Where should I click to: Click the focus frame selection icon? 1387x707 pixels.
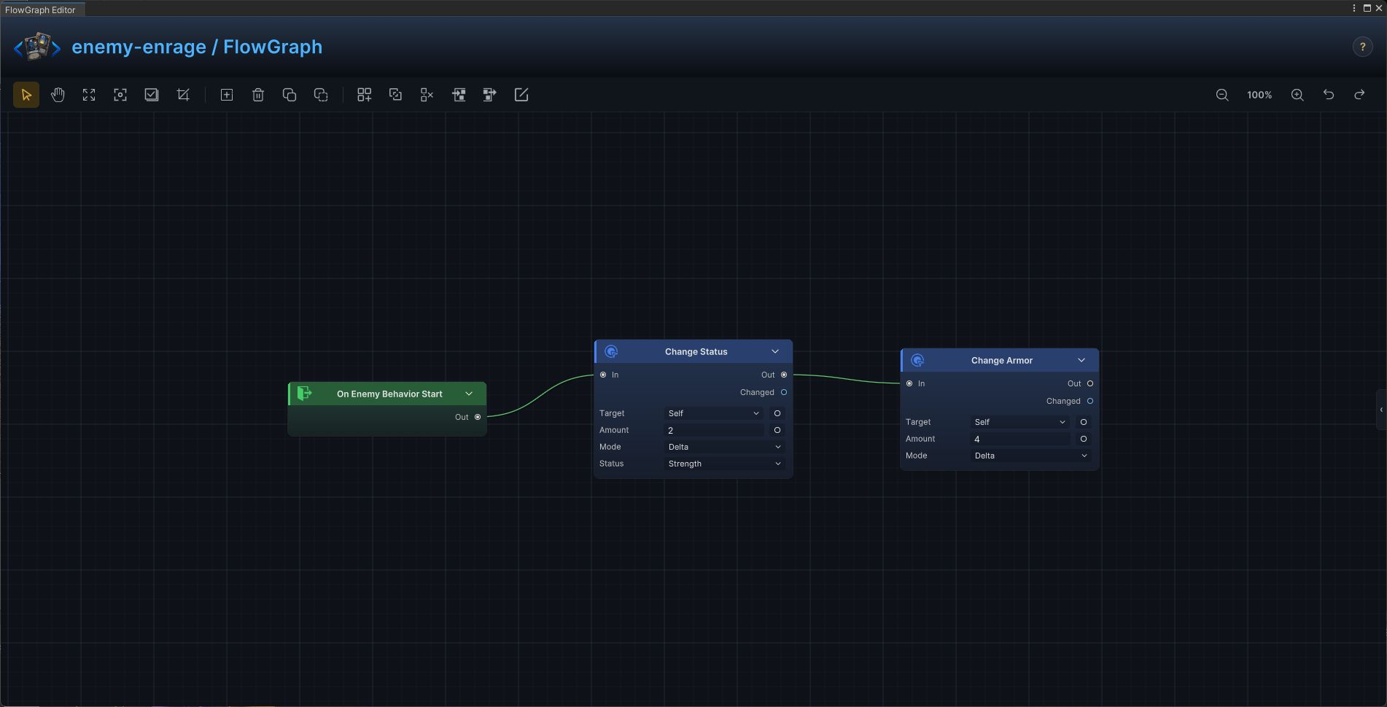coord(120,95)
